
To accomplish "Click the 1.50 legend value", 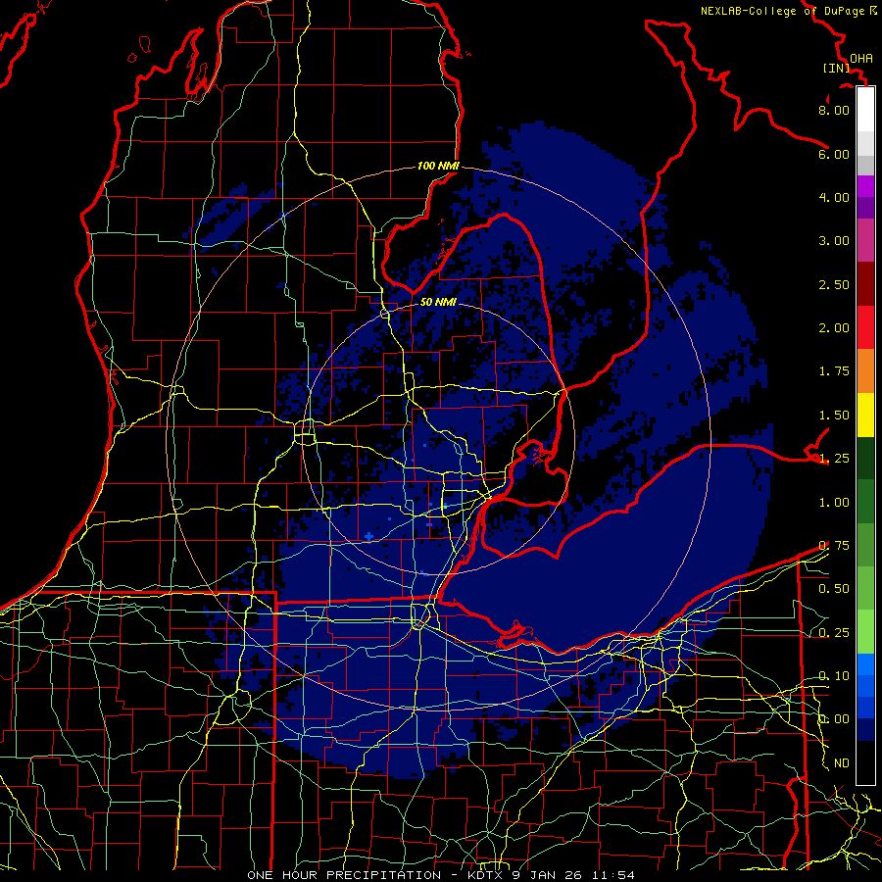I will click(x=834, y=416).
